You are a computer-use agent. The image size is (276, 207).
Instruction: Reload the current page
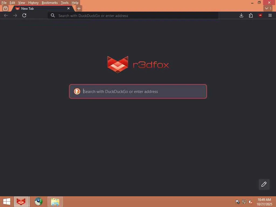(x=24, y=15)
